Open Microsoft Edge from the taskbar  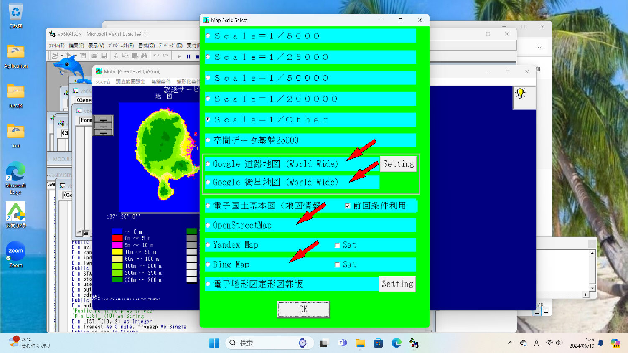pos(396,343)
